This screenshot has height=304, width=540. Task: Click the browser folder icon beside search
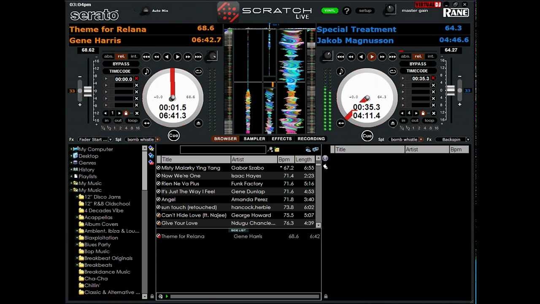[277, 149]
